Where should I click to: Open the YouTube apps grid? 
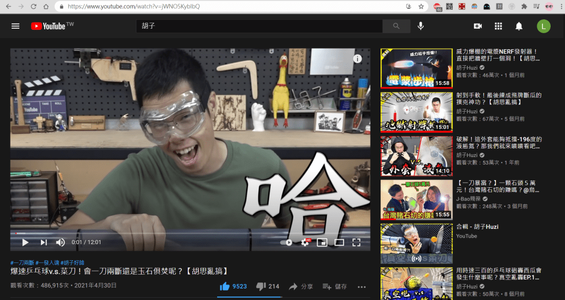pyautogui.click(x=498, y=26)
